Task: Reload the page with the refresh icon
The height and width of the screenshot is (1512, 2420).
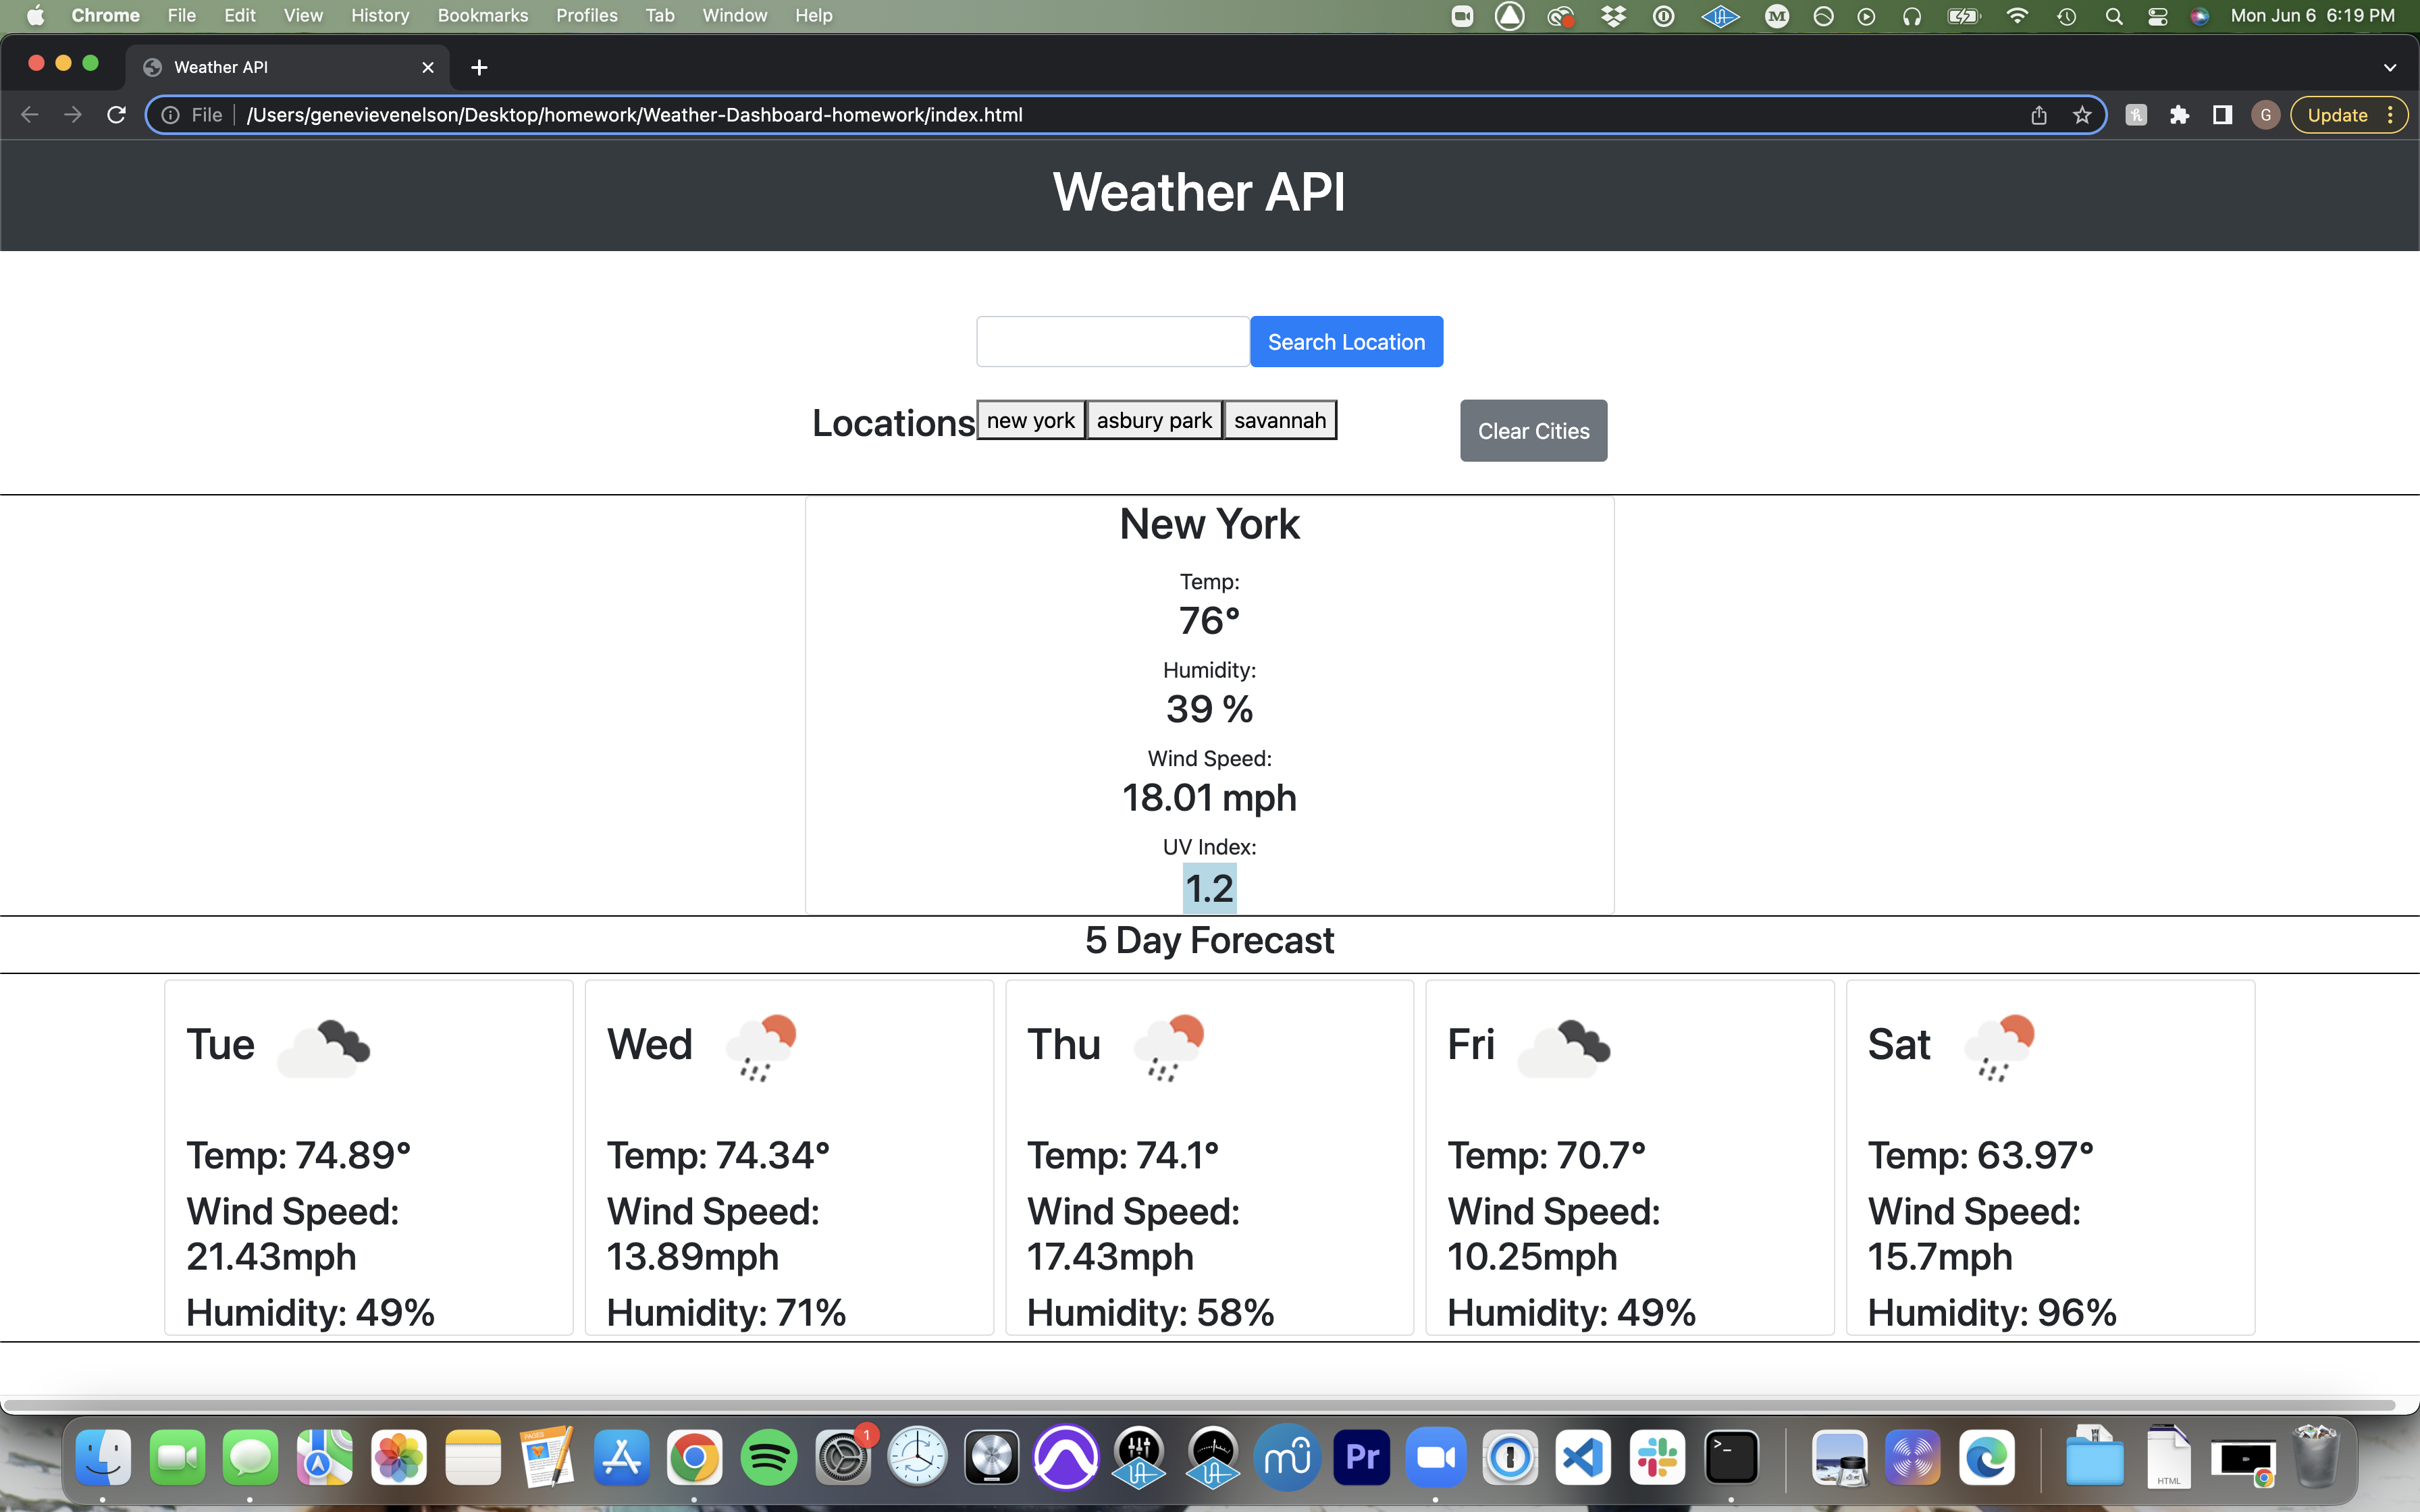Action: click(x=116, y=115)
